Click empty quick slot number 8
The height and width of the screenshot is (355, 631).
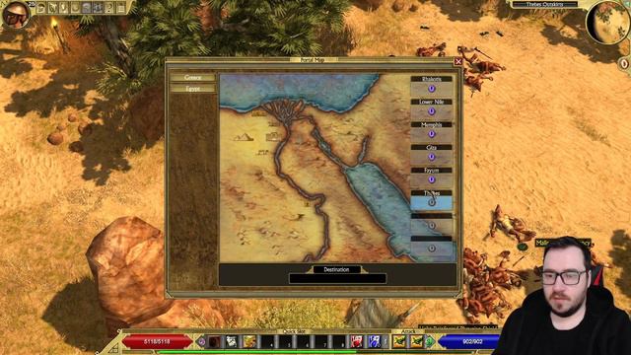pyautogui.click(x=339, y=341)
